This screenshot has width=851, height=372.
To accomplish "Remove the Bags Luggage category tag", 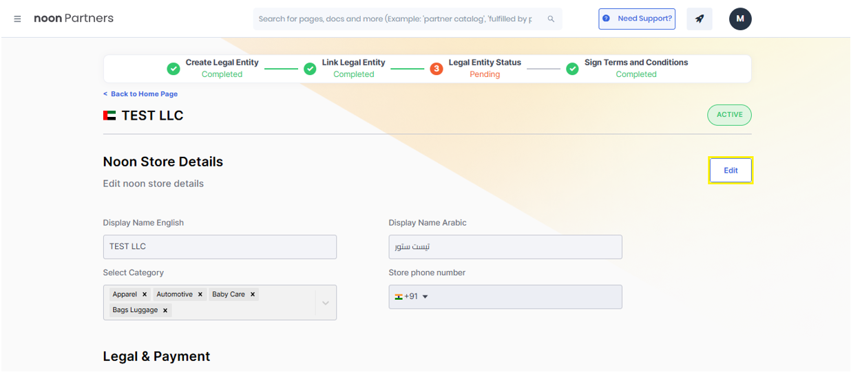I will click(165, 310).
